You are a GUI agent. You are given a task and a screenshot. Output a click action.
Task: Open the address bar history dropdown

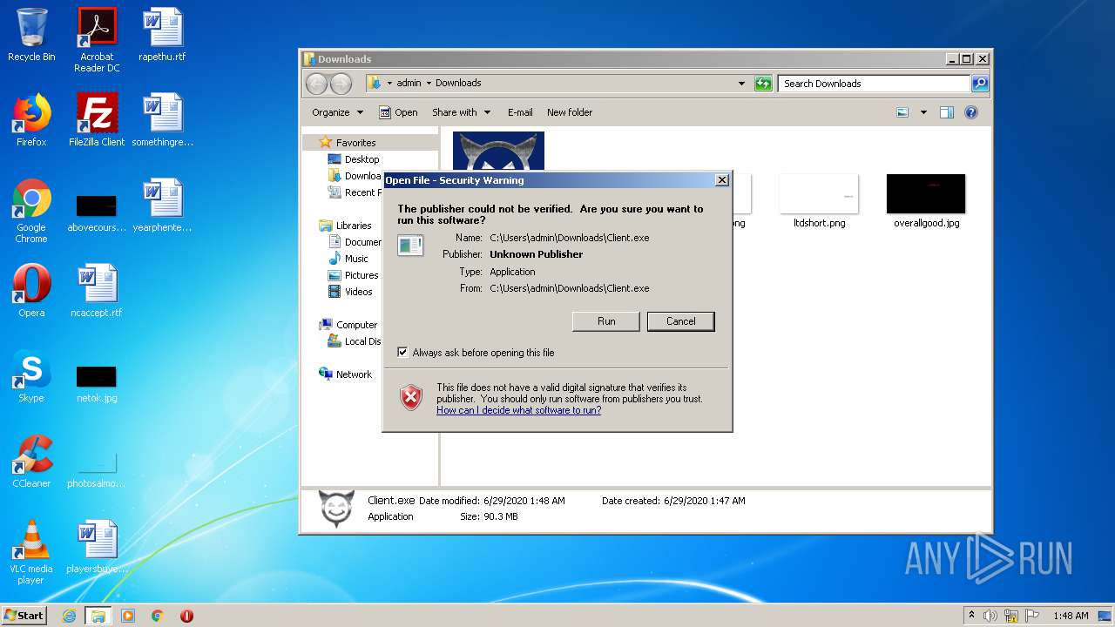tap(741, 84)
